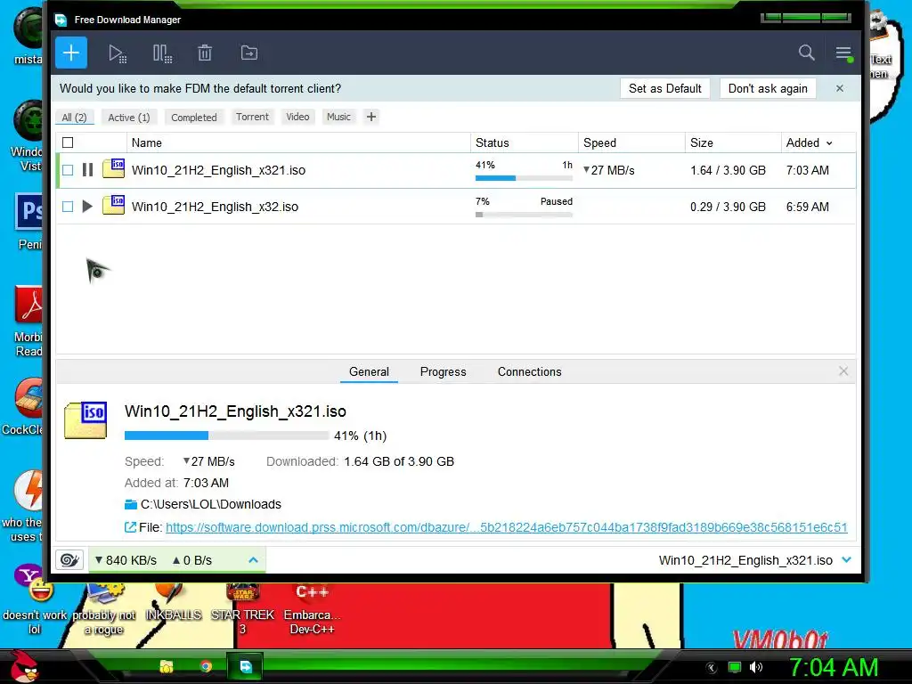912x684 pixels.
Task: Click the Angry Birds start button
Action: pyautogui.click(x=23, y=666)
